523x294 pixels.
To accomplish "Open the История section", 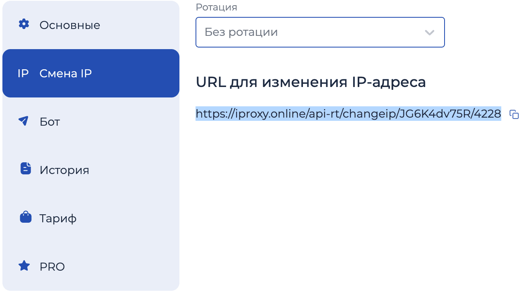I will click(64, 170).
